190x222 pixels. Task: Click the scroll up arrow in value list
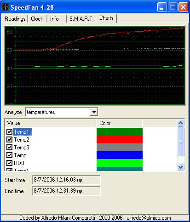pyautogui.click(x=180, y=123)
